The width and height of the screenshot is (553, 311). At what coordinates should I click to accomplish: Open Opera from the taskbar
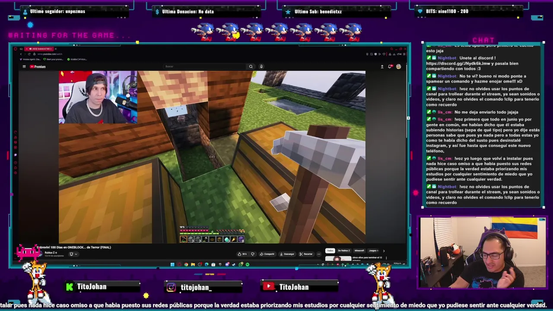point(179,264)
